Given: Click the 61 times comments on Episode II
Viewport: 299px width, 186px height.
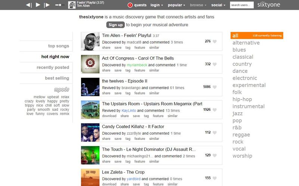Looking at the screenshot, I should coord(177,88).
